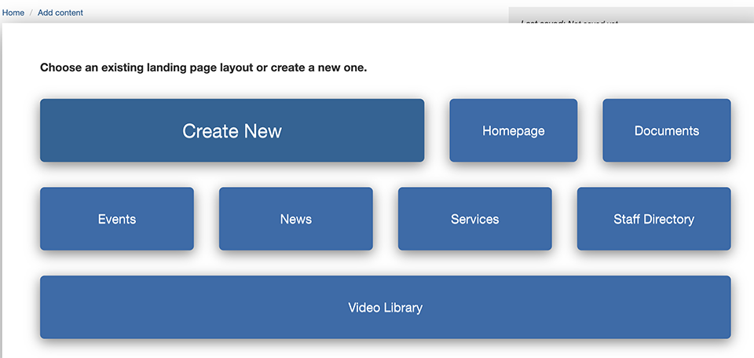This screenshot has width=754, height=358.
Task: Select the Documents layout tile
Action: [x=667, y=130]
